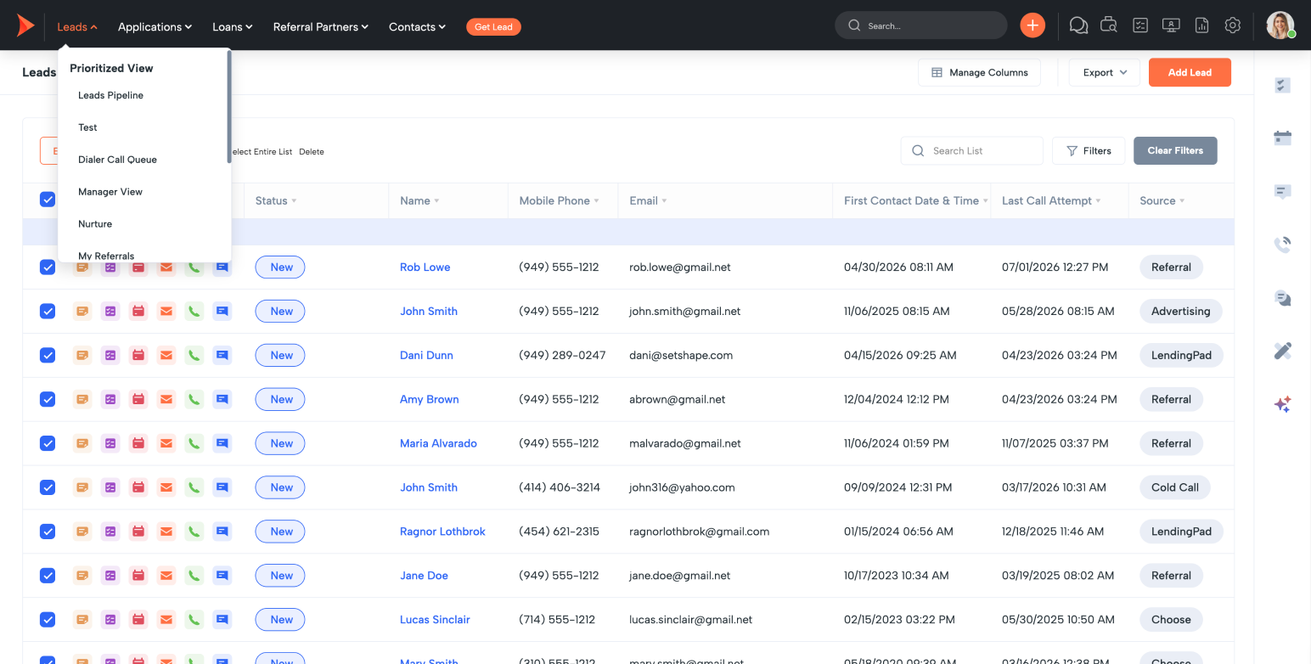
Task: Open the Applications dropdown in navigation
Action: pos(155,27)
